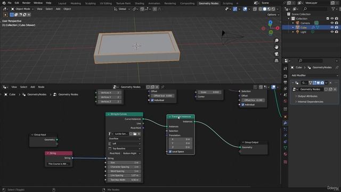Select the Geometry Nodes workspace tab
Image resolution: width=341 pixels, height=192 pixels.
(x=208, y=3)
